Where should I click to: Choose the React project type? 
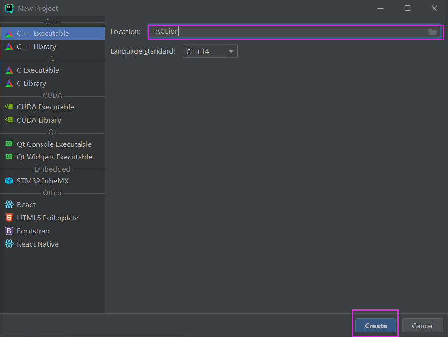52,204
